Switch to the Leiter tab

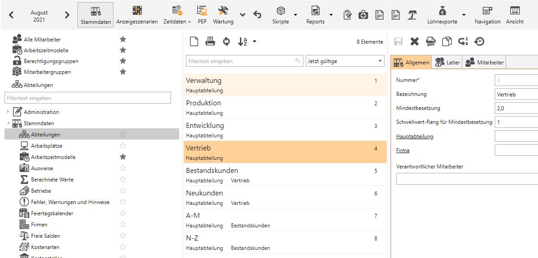[447, 63]
